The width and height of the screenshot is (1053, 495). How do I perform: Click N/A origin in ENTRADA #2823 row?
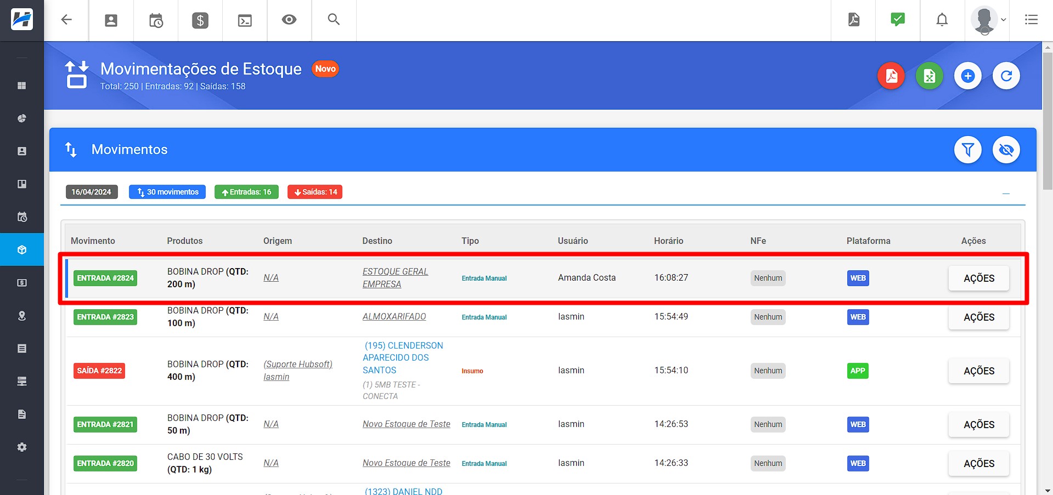click(271, 317)
